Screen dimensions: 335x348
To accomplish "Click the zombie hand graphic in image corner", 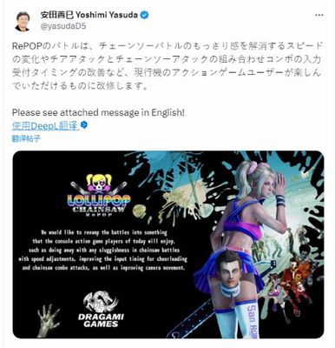I will click(48, 320).
